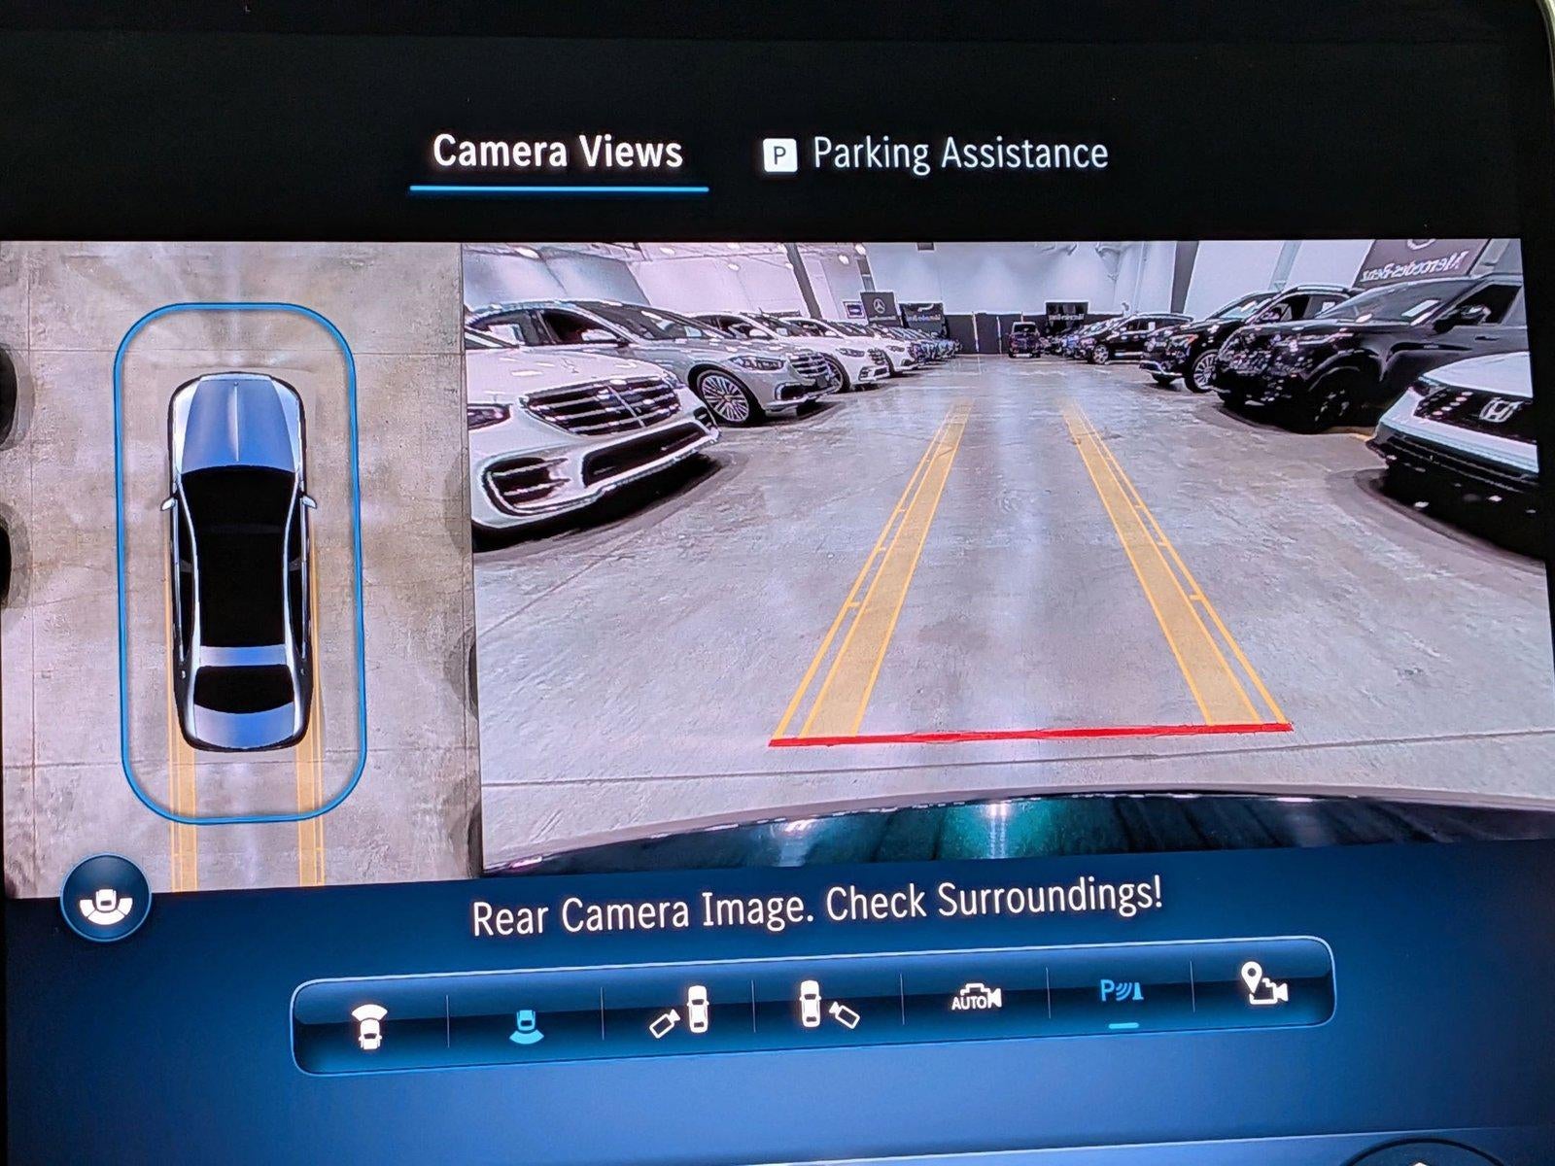Toggle the AUTO camera activation icon
This screenshot has height=1166, width=1555.
click(975, 998)
